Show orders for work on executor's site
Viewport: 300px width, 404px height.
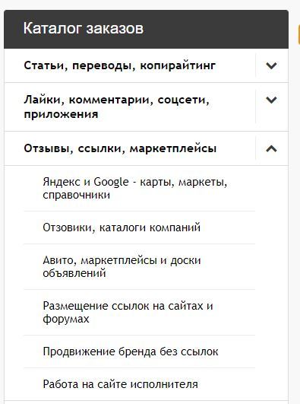[121, 384]
